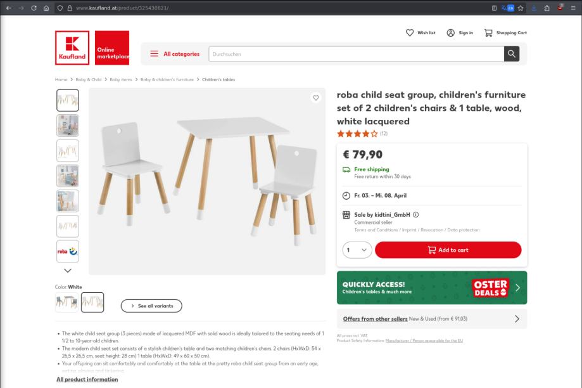Expand Offers from other sellers

tap(432, 319)
